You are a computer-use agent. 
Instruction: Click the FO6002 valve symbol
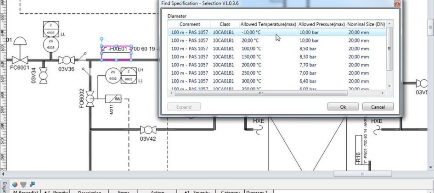pos(90,98)
